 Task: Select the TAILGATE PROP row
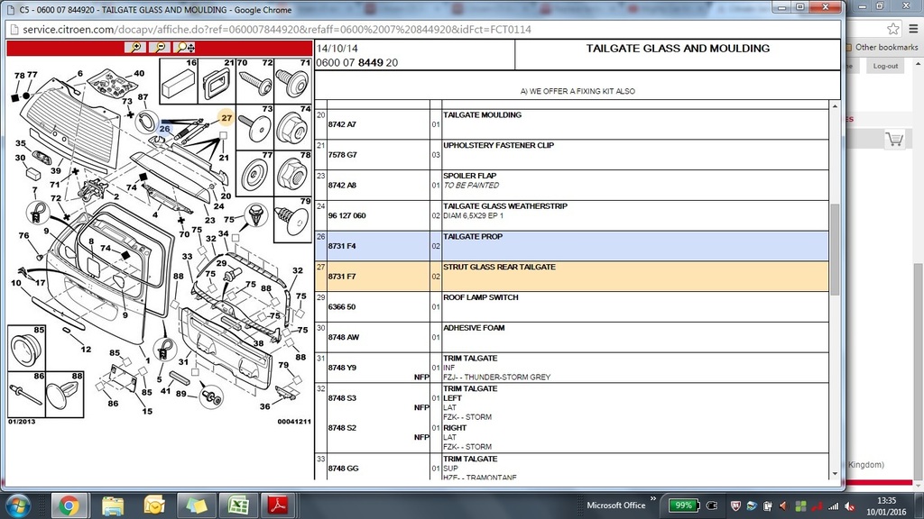tap(571, 246)
